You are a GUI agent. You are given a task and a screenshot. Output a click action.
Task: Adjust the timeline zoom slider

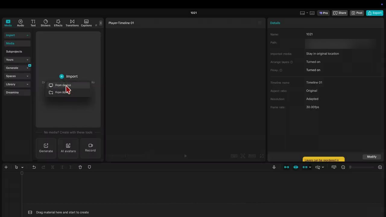point(362,167)
